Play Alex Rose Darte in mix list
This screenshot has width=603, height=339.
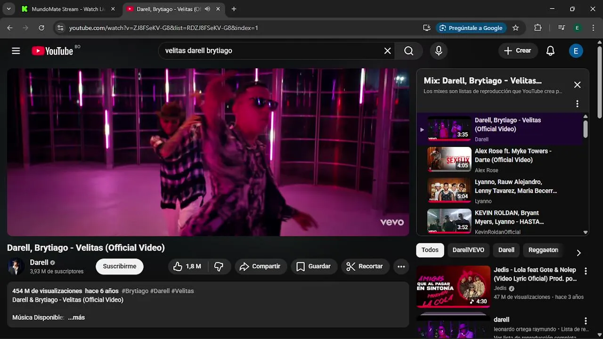pyautogui.click(x=500, y=160)
